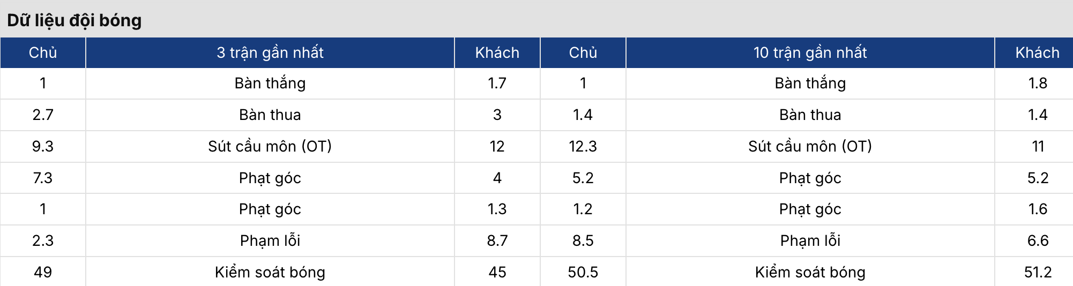Image resolution: width=1073 pixels, height=286 pixels.
Task: Click the home goals conceded value 2.7
Action: [x=43, y=115]
